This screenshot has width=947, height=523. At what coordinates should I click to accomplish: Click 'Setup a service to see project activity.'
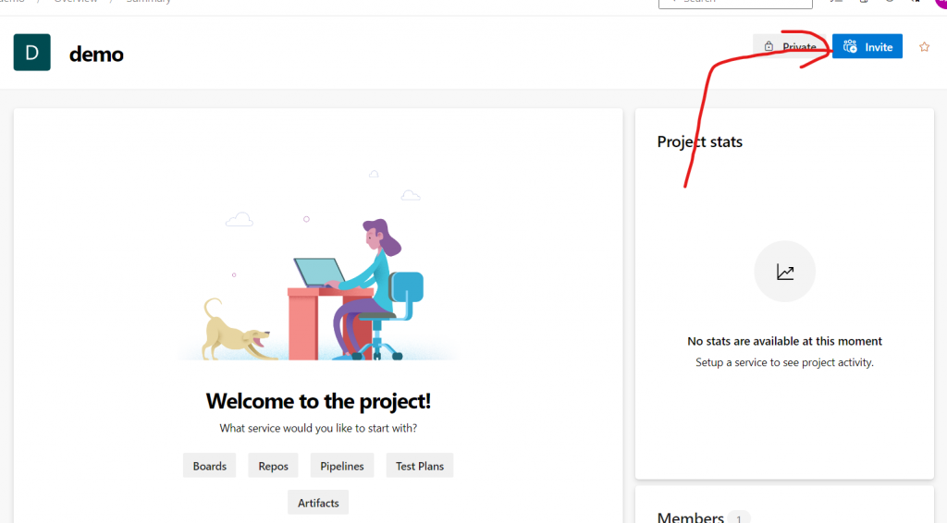coord(784,362)
